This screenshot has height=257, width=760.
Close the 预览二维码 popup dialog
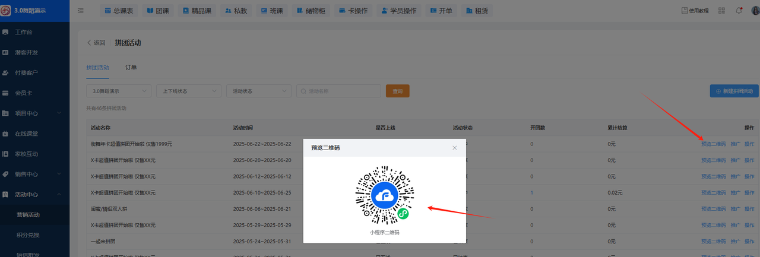click(454, 148)
